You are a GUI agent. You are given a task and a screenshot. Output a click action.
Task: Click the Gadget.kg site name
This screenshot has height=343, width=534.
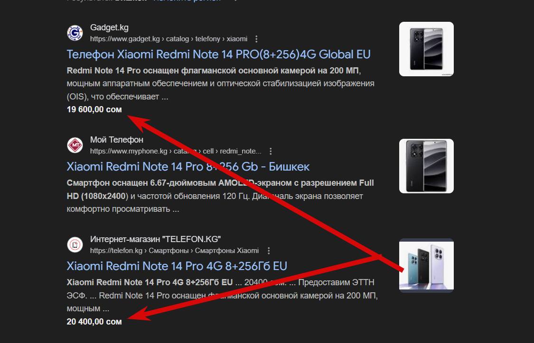point(109,27)
